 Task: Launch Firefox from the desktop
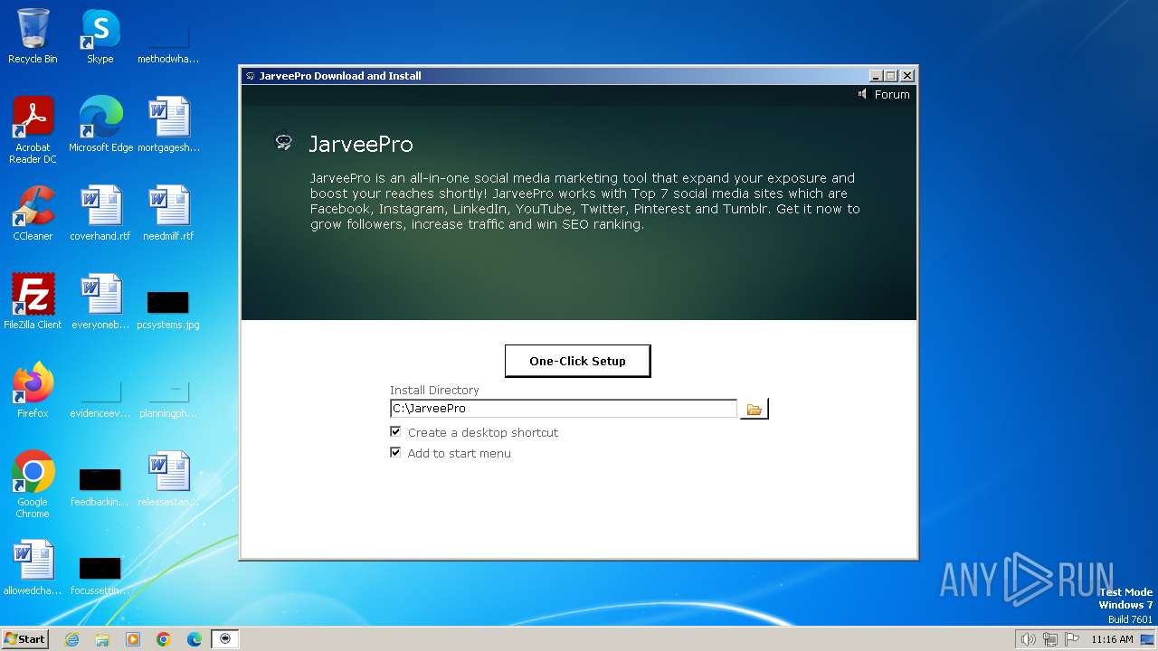pos(33,391)
